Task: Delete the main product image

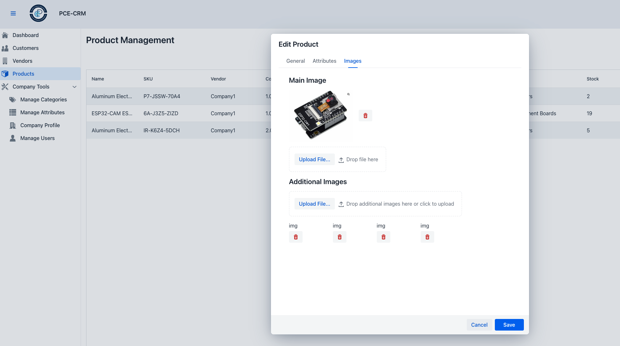Action: (365, 116)
